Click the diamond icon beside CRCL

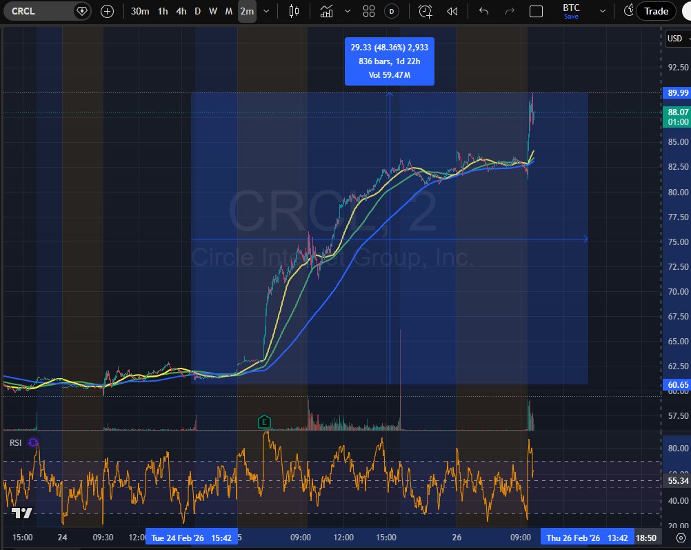(82, 11)
